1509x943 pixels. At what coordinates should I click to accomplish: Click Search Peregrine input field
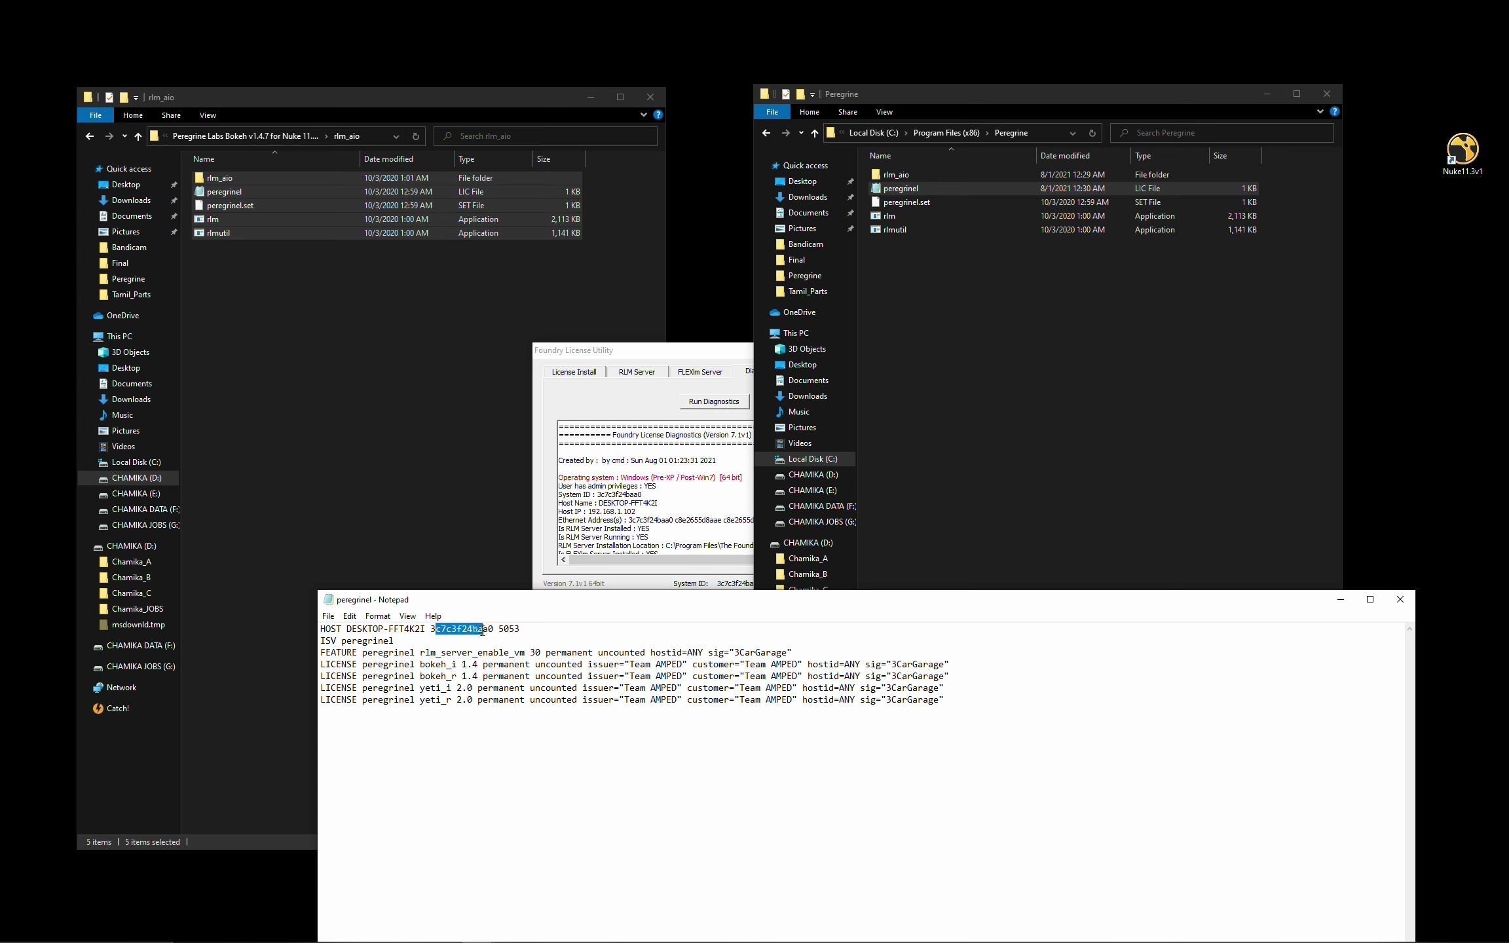[1222, 133]
